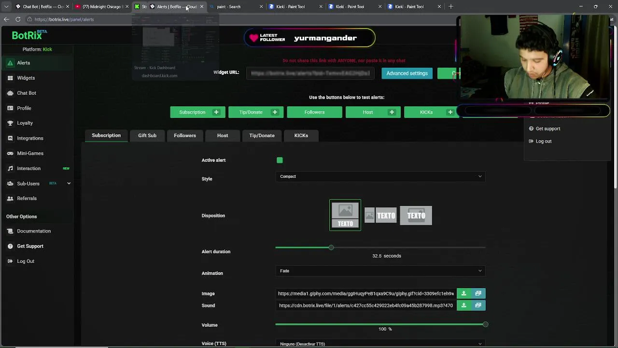618x348 pixels.
Task: Switch to the Midnight Chicago browser tab
Action: click(102, 6)
